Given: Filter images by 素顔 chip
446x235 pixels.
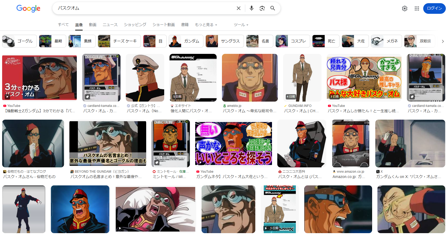Looking at the screenshot, I should (82, 41).
